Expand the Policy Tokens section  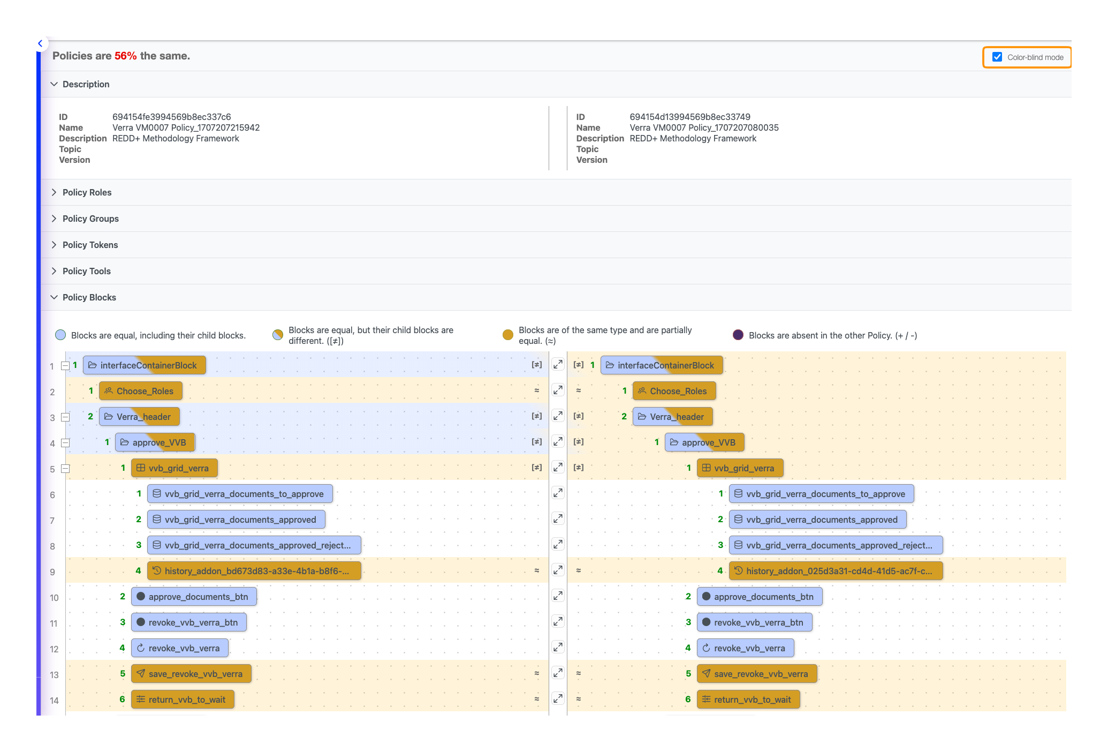90,245
